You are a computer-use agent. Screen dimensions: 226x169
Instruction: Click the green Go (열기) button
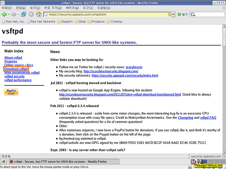[182, 14]
